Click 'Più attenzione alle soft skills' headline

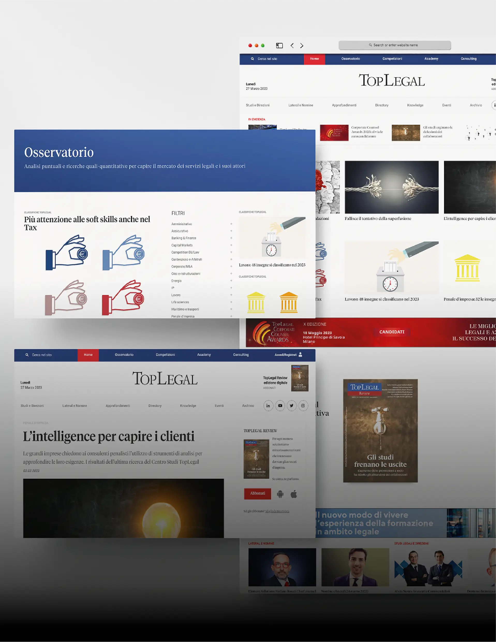(x=87, y=223)
